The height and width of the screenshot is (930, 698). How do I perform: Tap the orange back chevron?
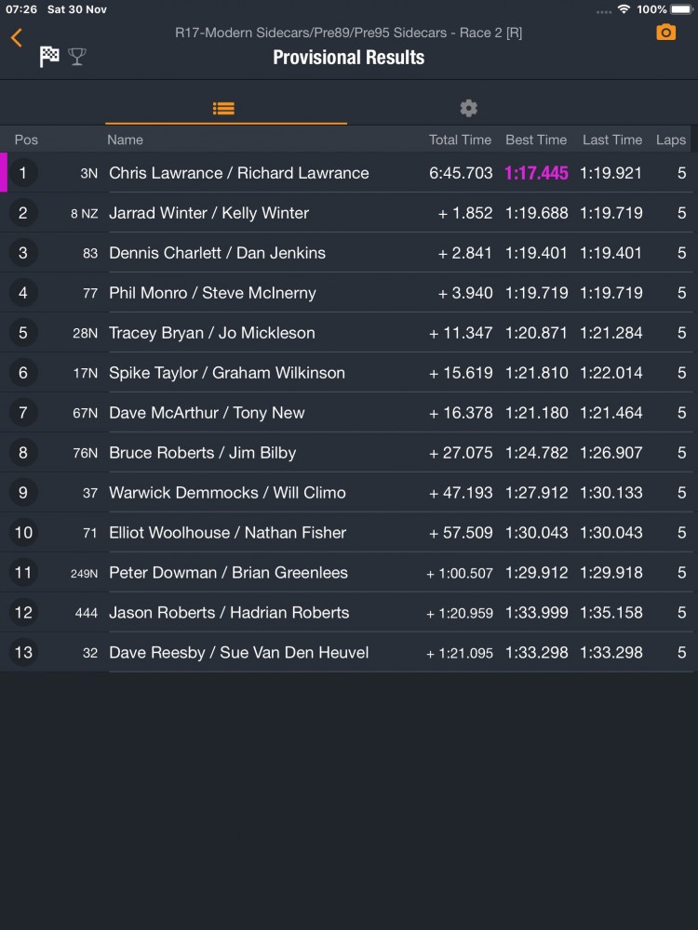(x=17, y=38)
